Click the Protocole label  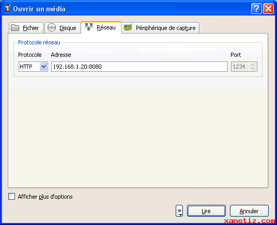[30, 55]
